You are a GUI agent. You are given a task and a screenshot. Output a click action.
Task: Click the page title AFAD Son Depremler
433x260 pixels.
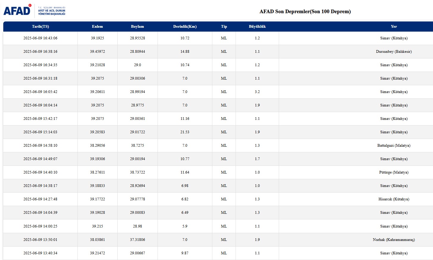(x=305, y=12)
